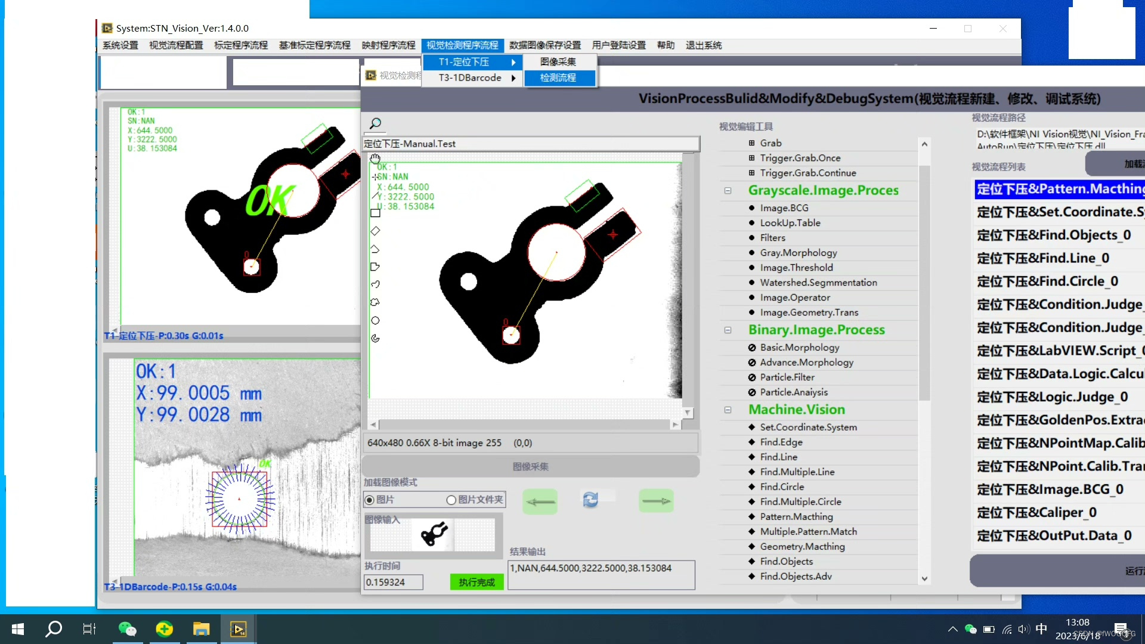The width and height of the screenshot is (1145, 644).
Task: Select the polygon ROI tool
Action: [375, 267]
